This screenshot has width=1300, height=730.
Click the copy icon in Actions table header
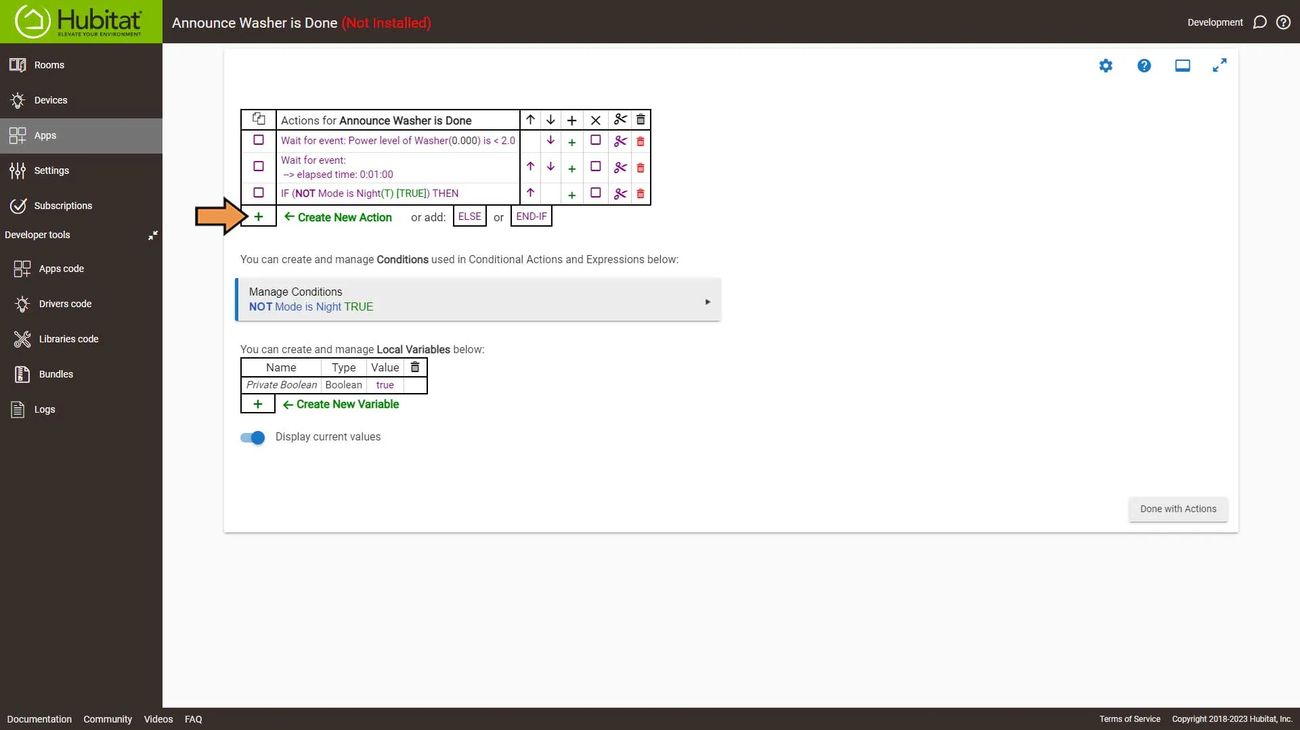pos(259,119)
